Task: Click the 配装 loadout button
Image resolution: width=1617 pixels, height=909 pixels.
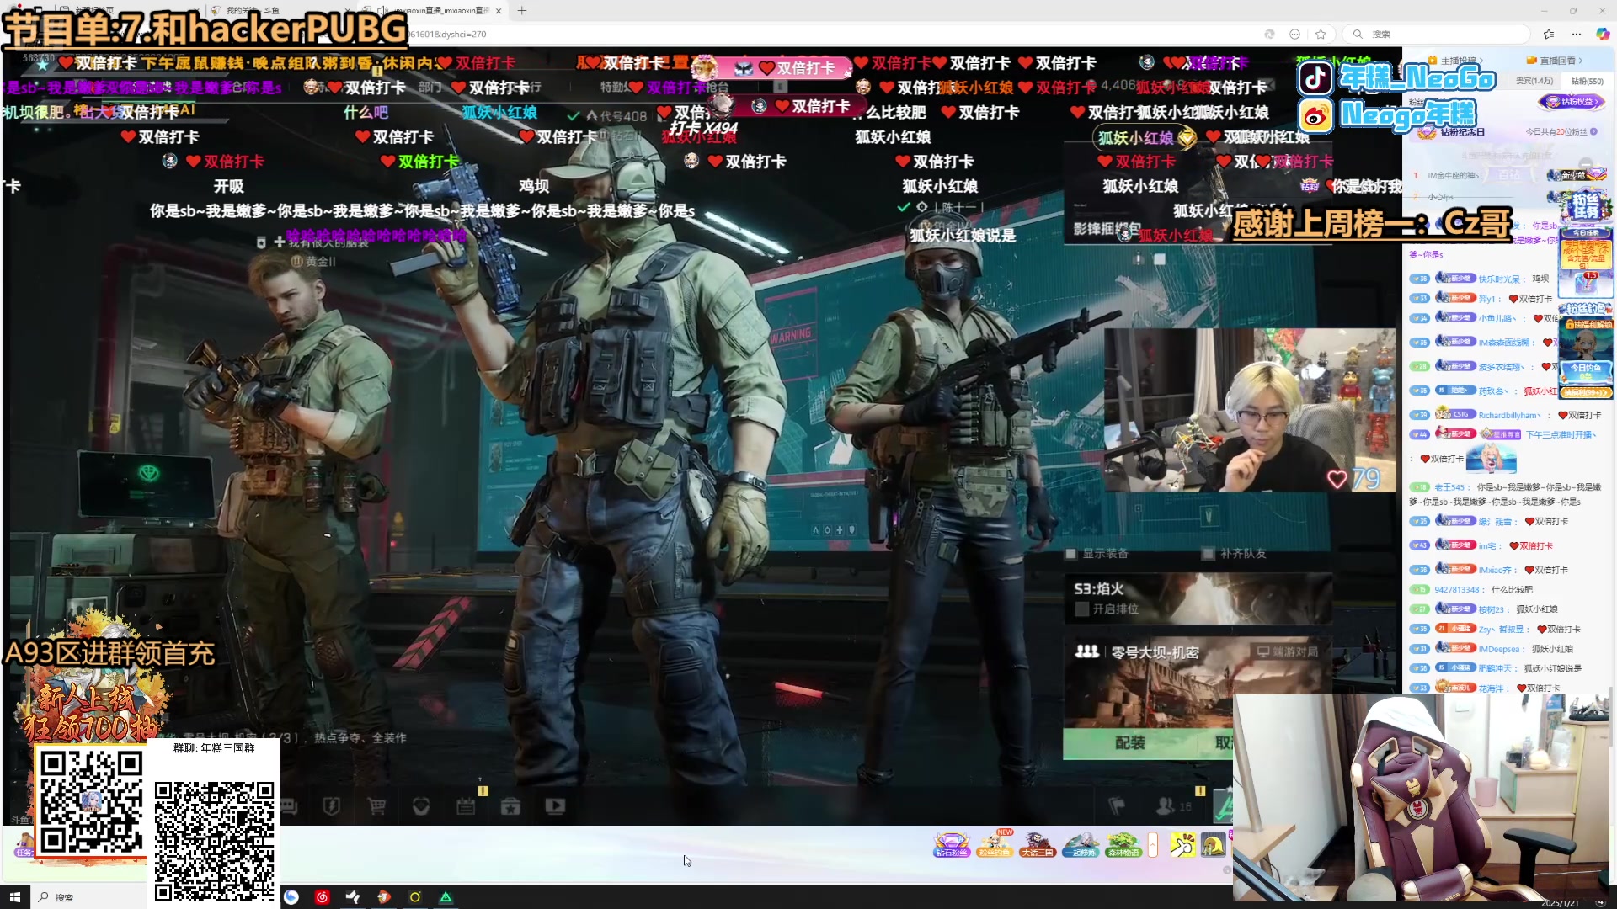Action: pos(1130,743)
